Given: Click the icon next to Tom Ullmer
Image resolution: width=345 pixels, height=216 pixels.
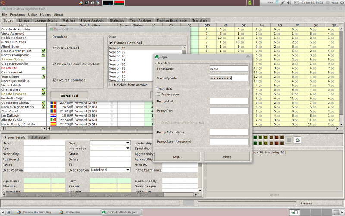Looking at the screenshot, I should (44, 77).
